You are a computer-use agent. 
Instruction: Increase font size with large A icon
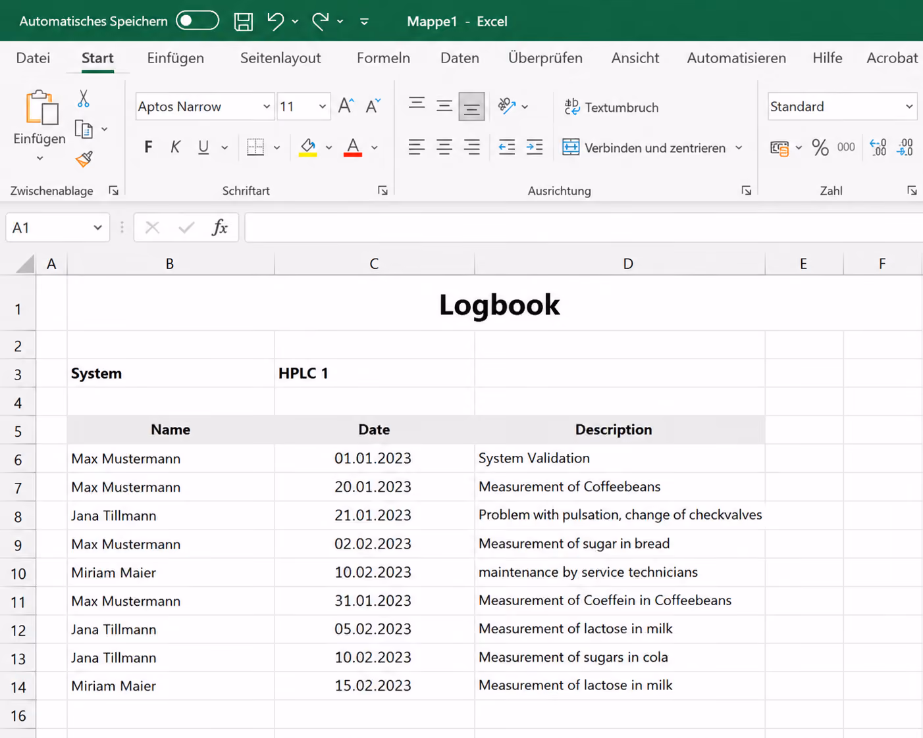pyautogui.click(x=346, y=106)
